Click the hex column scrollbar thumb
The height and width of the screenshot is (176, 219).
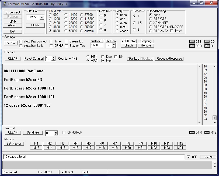point(214,118)
